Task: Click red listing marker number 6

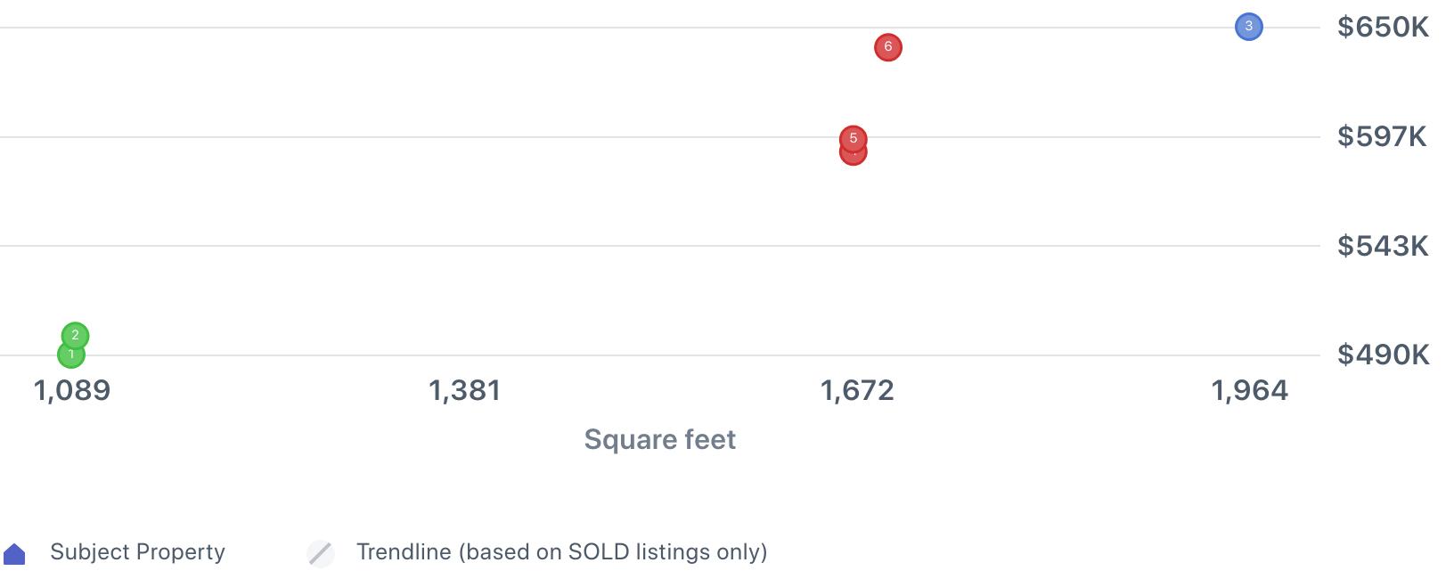Action: [887, 47]
